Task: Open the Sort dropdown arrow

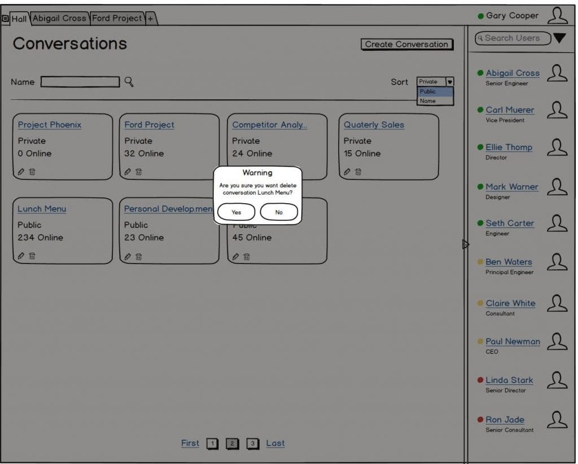Action: point(450,82)
